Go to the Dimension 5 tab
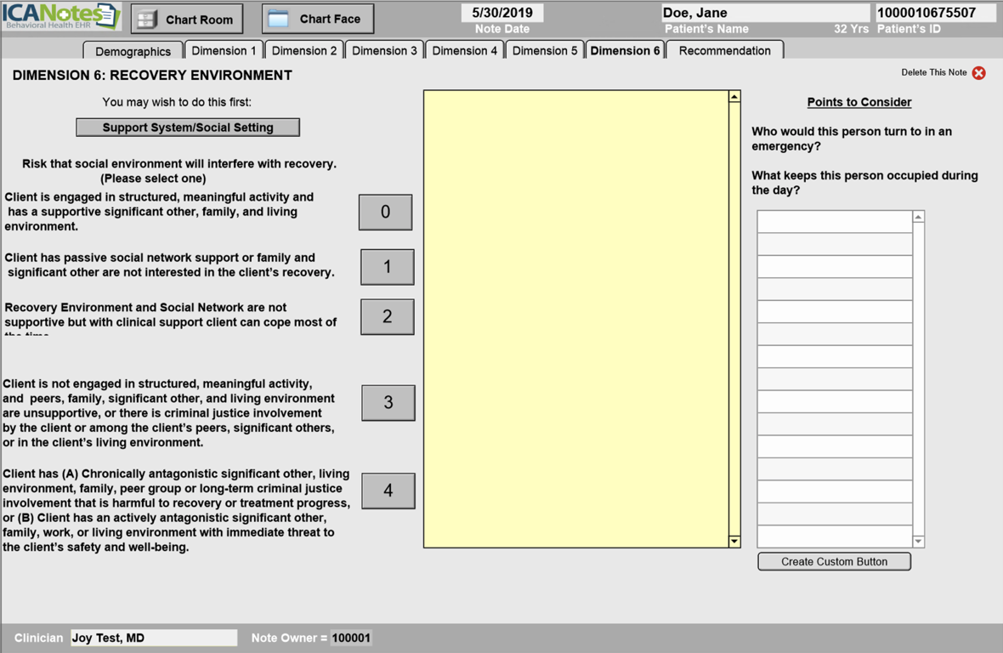Screen dimensions: 1003x653 (544, 51)
